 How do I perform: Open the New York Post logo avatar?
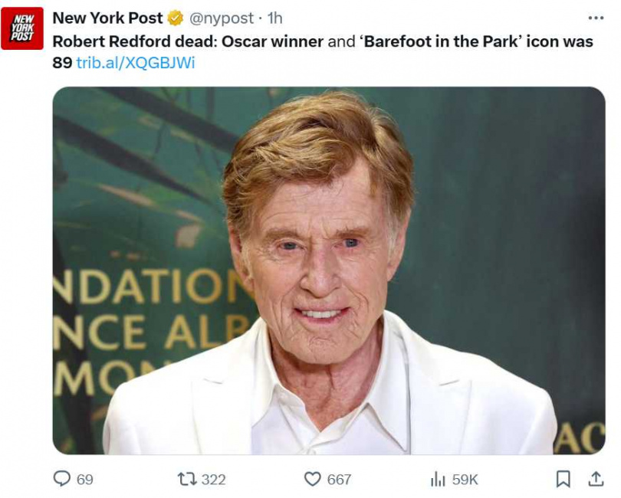[22, 28]
